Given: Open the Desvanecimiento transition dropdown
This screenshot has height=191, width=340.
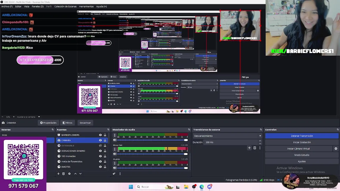Looking at the screenshot, I should pos(227,136).
